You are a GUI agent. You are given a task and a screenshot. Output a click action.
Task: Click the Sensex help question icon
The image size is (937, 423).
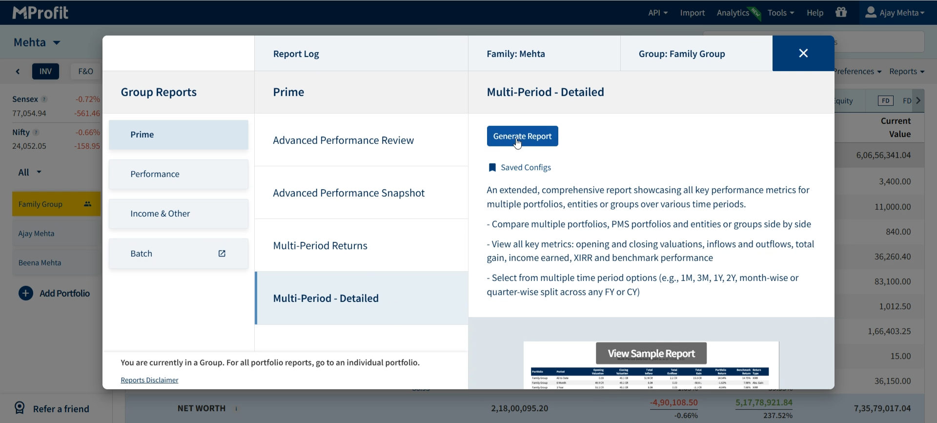tap(44, 100)
